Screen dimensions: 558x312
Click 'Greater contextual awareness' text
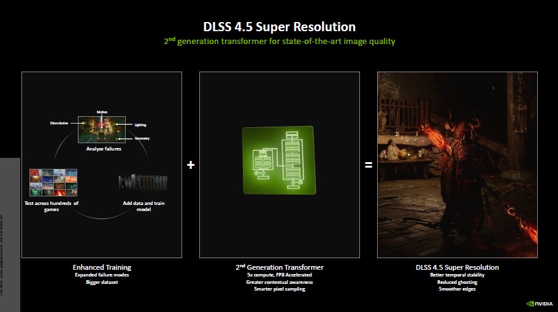pyautogui.click(x=280, y=282)
